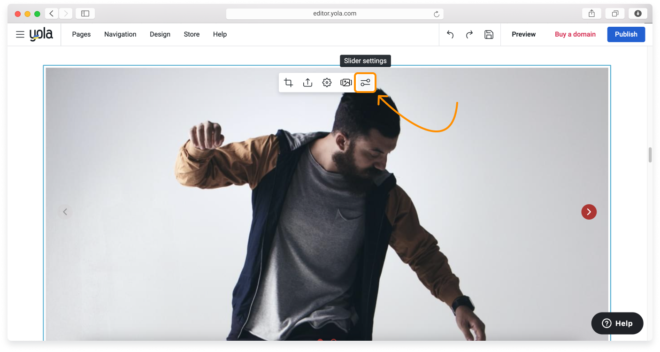The width and height of the screenshot is (660, 352).
Task: Preview the website
Action: [x=523, y=34]
